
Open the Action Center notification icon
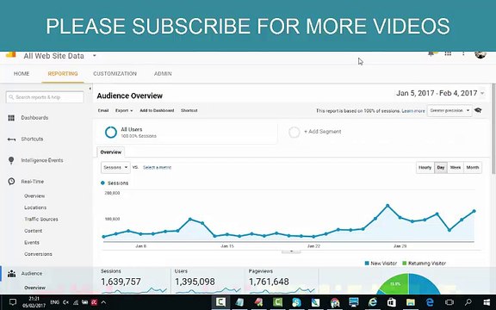(13, 302)
